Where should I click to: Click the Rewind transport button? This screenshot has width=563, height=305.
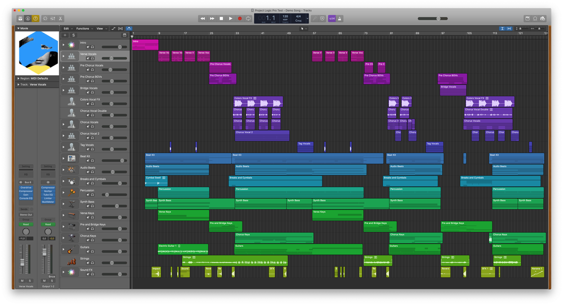[203, 18]
